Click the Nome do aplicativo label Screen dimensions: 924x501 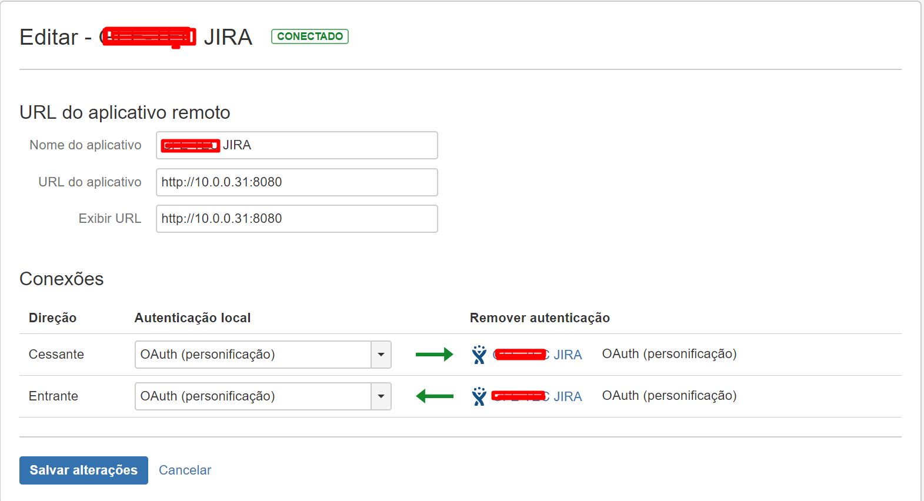coord(85,145)
